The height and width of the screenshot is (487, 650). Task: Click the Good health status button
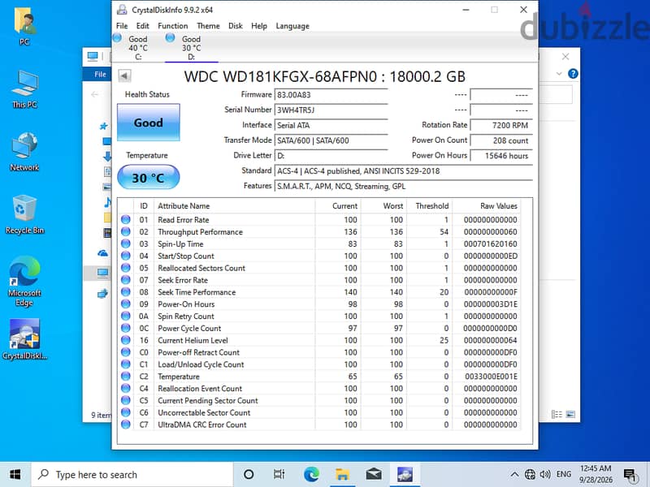tap(149, 123)
